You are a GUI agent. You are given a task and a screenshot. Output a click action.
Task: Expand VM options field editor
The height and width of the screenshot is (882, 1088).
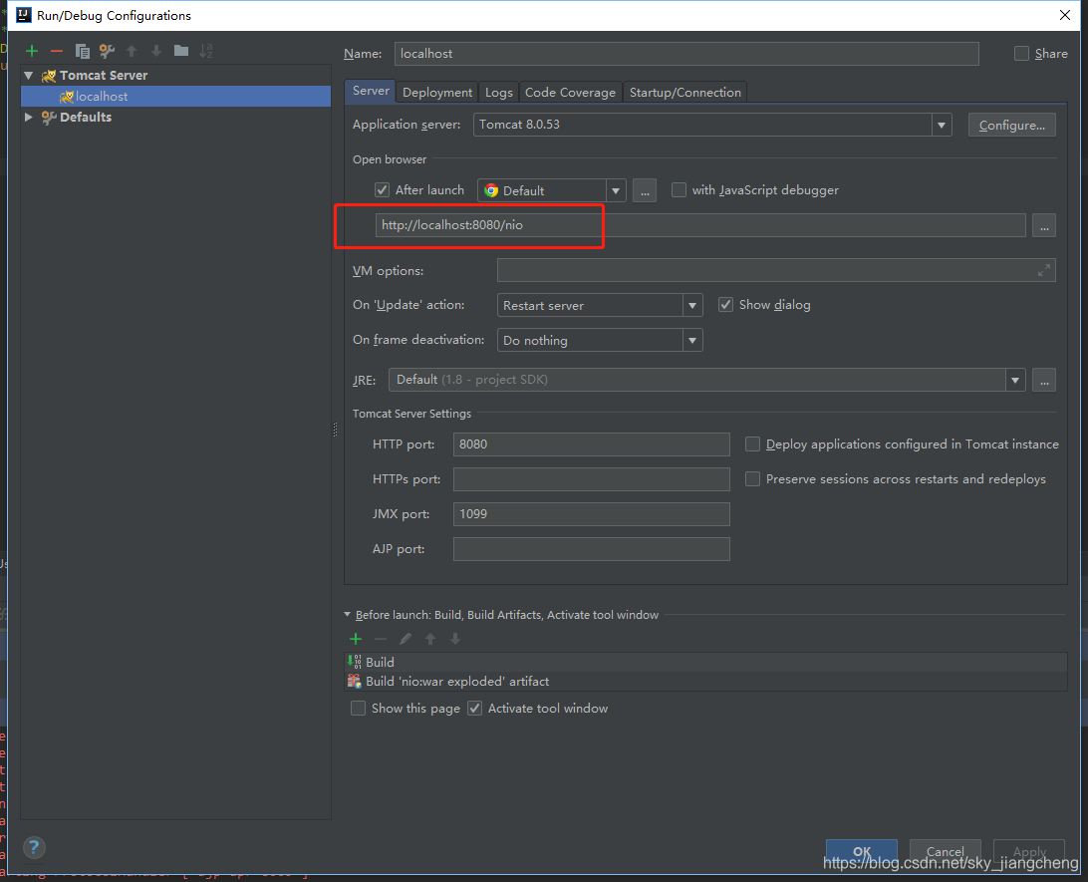1043,271
